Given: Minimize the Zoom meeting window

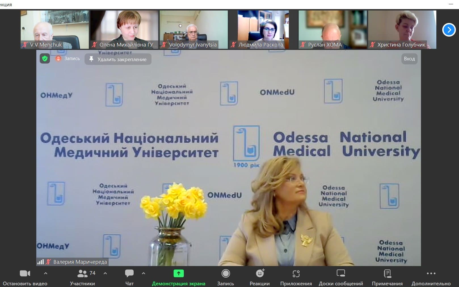Looking at the screenshot, I should [x=451, y=4].
